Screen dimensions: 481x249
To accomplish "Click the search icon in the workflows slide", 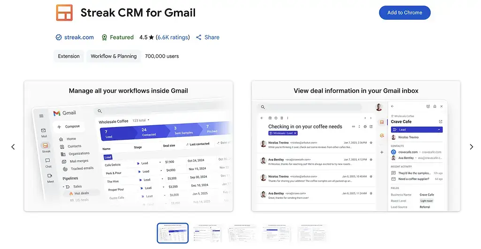I will (x=100, y=111).
